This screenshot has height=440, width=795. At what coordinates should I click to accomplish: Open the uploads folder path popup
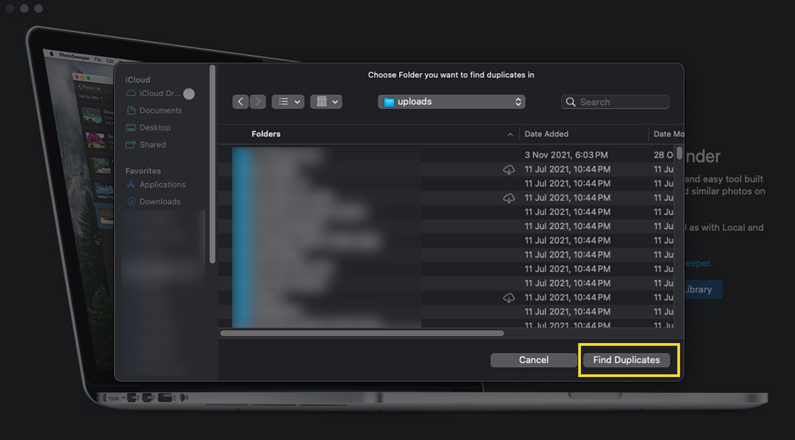452,102
